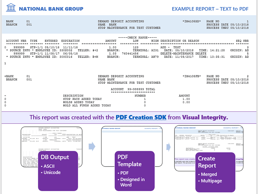Click the HOLDS ADDED TODAY row
Screen dimensions: 258x194
click(x=126, y=102)
